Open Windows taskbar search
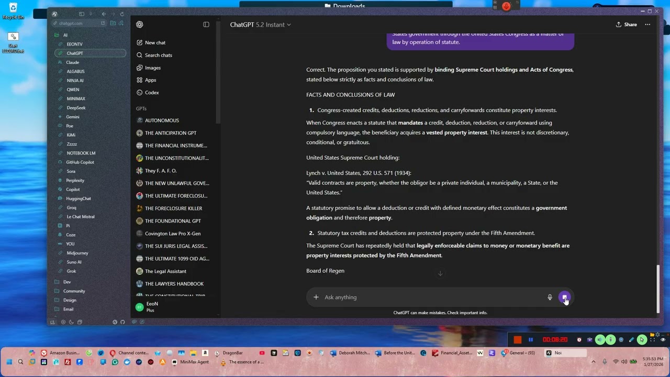 click(x=20, y=362)
